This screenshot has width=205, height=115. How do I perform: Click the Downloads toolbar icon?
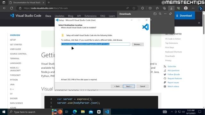171,8
